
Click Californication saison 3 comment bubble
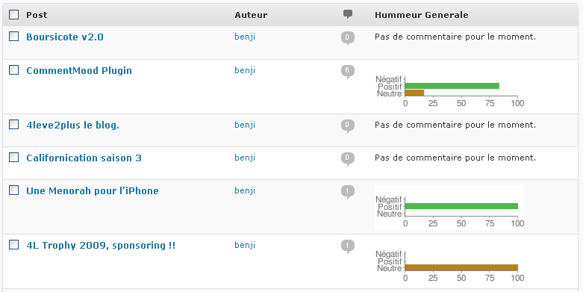point(348,159)
